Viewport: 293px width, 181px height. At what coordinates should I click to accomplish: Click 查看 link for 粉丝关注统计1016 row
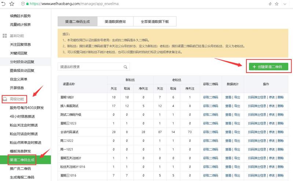(x=228, y=167)
